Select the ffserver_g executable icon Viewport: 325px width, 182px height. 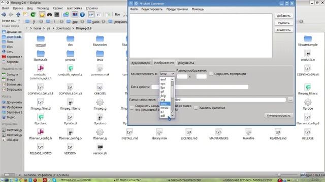(100, 132)
